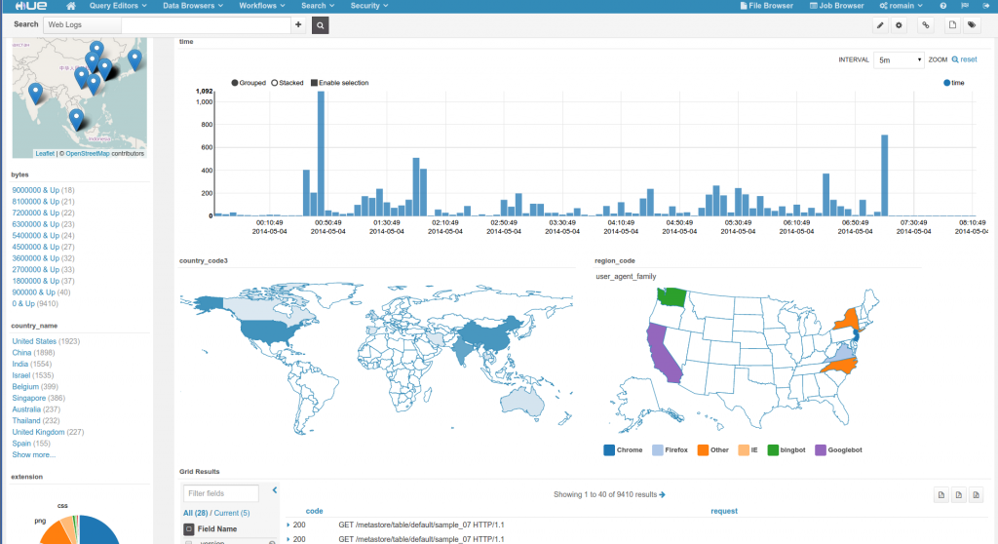Show Current (5) fields
The height and width of the screenshot is (544, 998).
232,513
